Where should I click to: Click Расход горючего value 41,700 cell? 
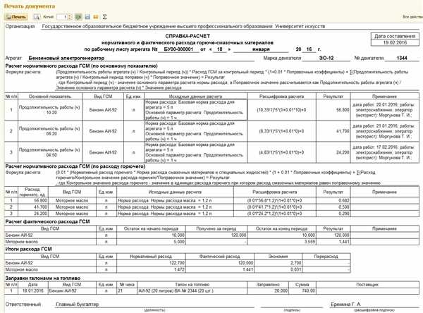[33, 207]
